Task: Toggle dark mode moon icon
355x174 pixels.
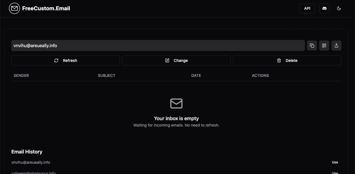Action: pos(339,8)
